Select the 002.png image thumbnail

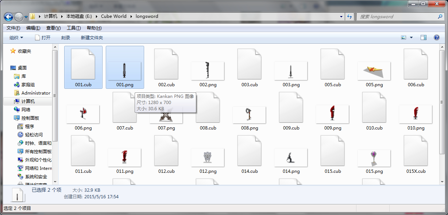(208, 70)
